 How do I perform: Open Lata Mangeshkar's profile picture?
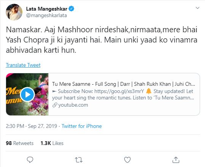click(14, 12)
